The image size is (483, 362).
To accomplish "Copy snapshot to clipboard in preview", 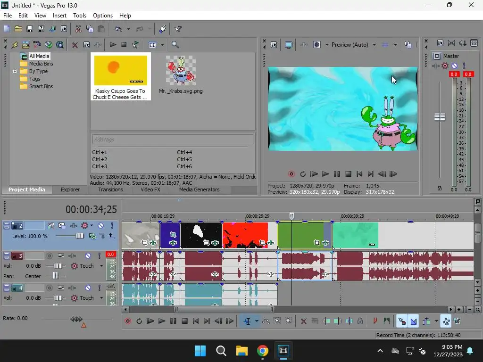I will coord(408,45).
